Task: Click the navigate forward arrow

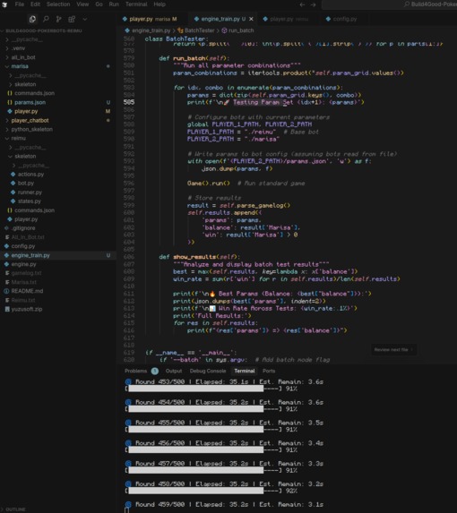Action: 314,4
